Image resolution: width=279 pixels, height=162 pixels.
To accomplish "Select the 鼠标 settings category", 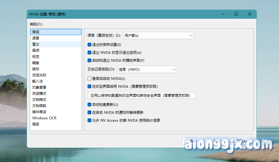I will 36,69.
